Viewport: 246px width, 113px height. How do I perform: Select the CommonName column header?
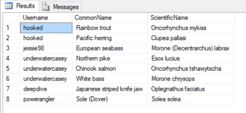[93, 18]
